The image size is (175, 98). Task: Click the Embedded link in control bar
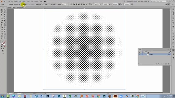[x=11, y=4]
